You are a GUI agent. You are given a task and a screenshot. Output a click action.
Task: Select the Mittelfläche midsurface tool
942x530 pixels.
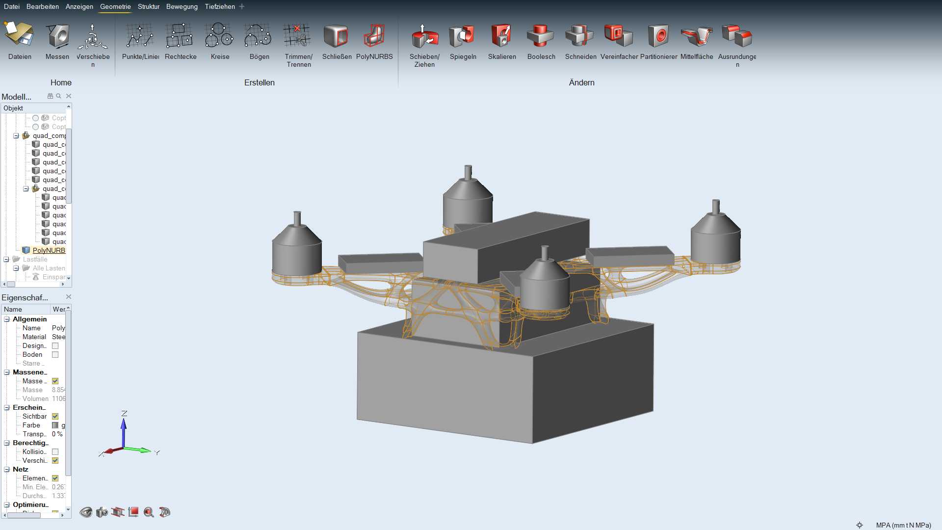[x=697, y=36]
